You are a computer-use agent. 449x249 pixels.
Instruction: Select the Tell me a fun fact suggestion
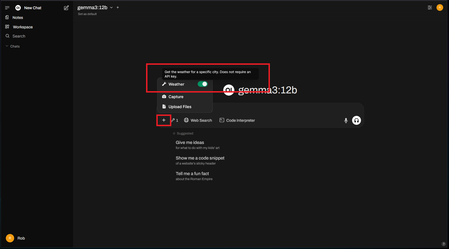[x=194, y=176]
